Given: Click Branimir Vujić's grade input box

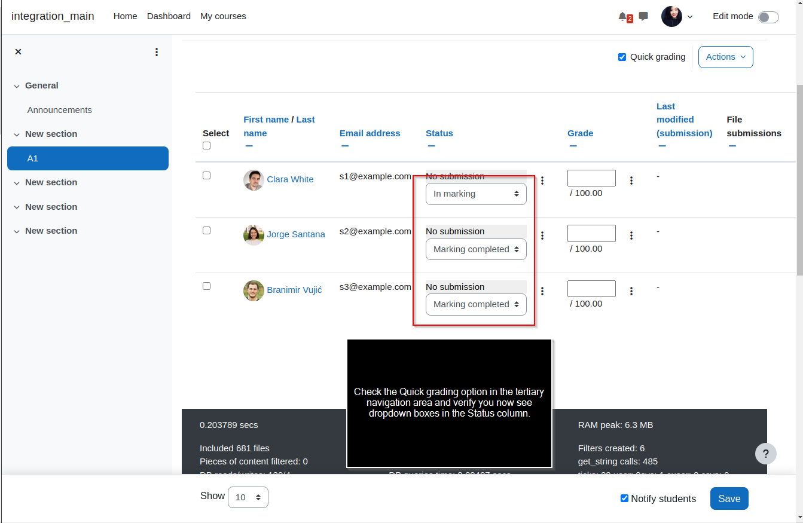Looking at the screenshot, I should [x=591, y=289].
